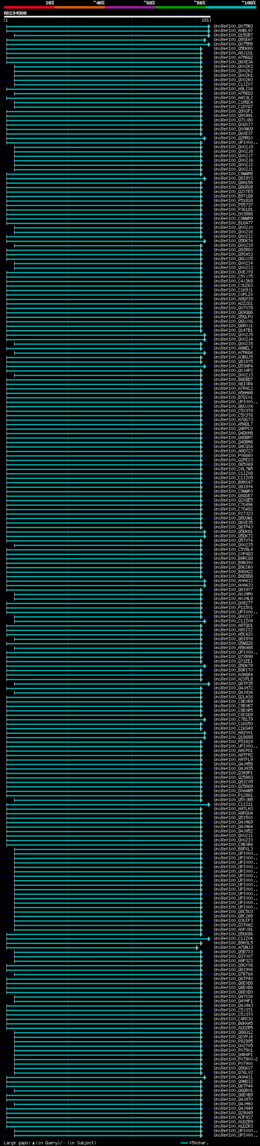Viewport: 260px width, 1146px height.
Task: Select the UniRef100_Q5WQZ6 label
Action: pyautogui.click(x=233, y=643)
